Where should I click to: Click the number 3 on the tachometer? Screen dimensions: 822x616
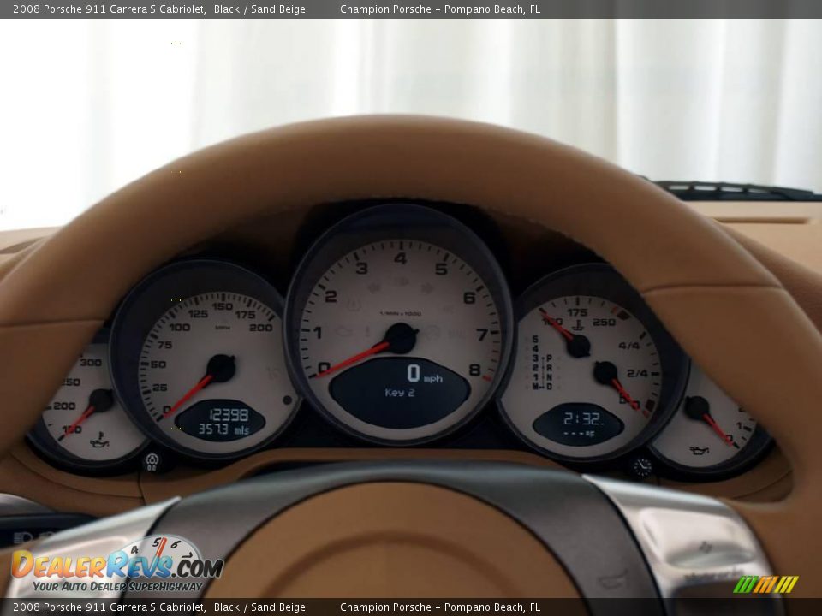(361, 268)
